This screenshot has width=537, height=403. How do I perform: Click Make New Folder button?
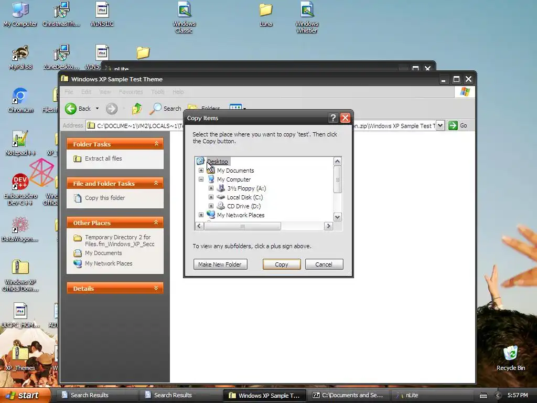(x=220, y=264)
